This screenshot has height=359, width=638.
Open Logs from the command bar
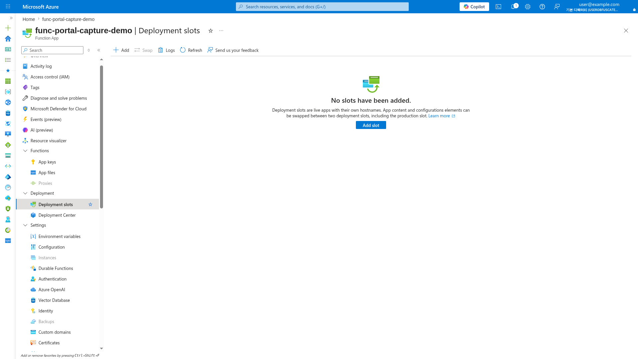coord(166,50)
